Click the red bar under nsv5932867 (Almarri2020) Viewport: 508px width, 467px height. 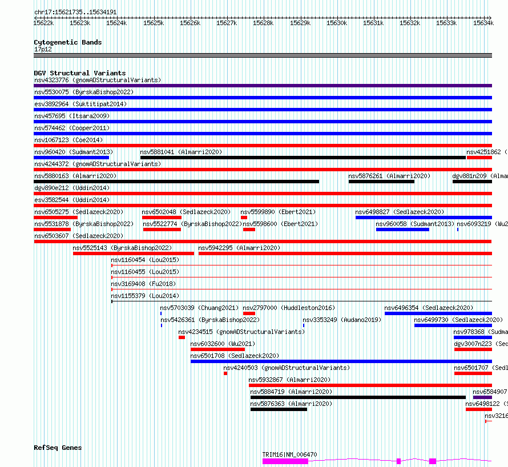coord(370,386)
